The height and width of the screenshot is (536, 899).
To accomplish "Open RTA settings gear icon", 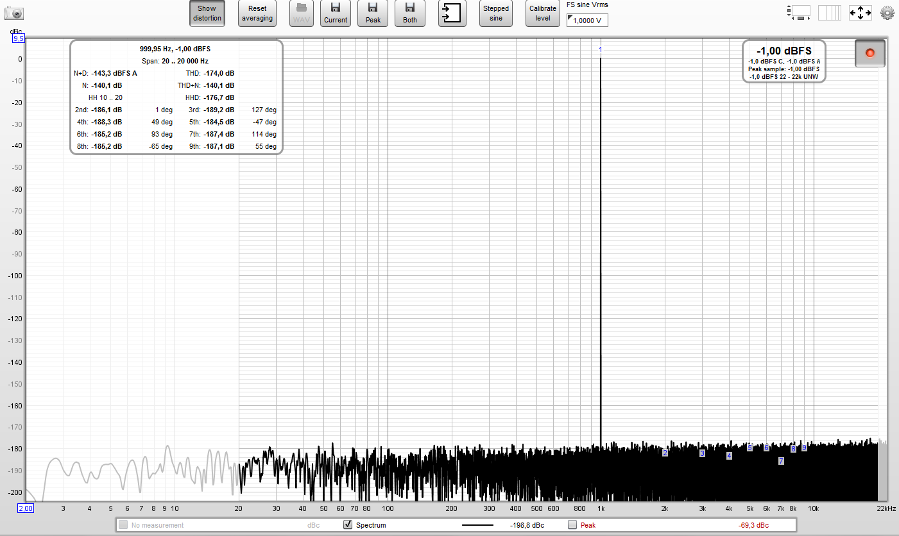I will [x=887, y=13].
